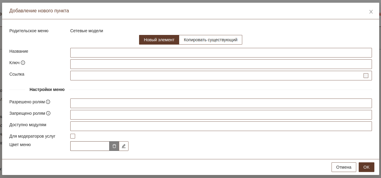This screenshot has height=178, width=381.
Task: Click the Цвет меню color field
Action: (x=90, y=146)
